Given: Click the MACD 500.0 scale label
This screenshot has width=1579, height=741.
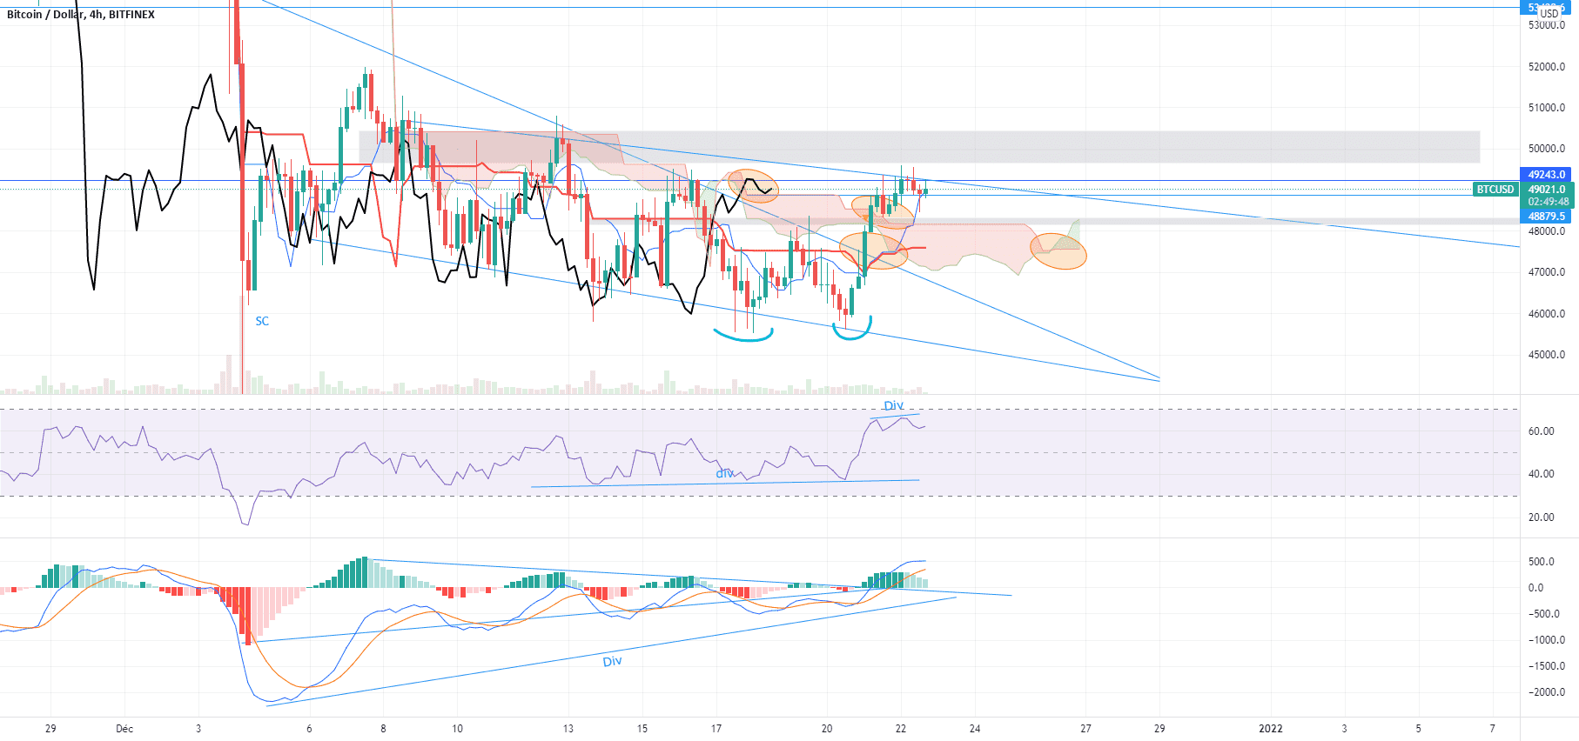Looking at the screenshot, I should tap(1542, 562).
